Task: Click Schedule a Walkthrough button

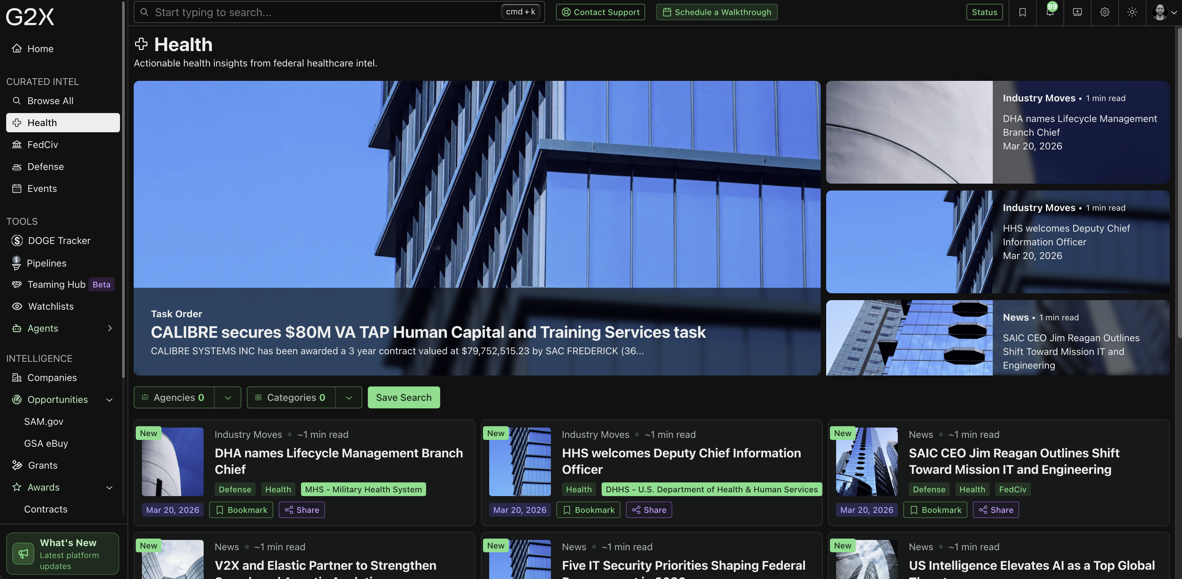Action: [x=717, y=12]
